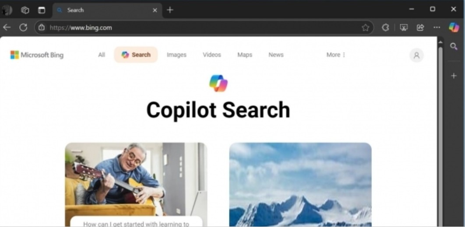Open the guitar learning suggestion card
Viewport: 465px width, 227px height.
pyautogui.click(x=136, y=184)
